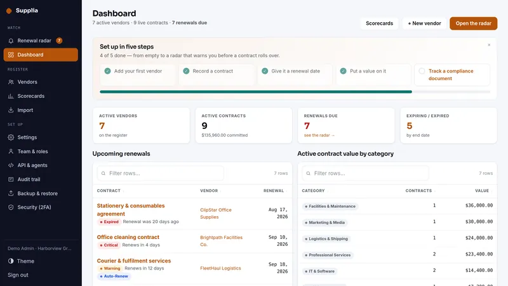The image size is (508, 286).
Task: Click the API & agents code icon
Action: click(11, 165)
